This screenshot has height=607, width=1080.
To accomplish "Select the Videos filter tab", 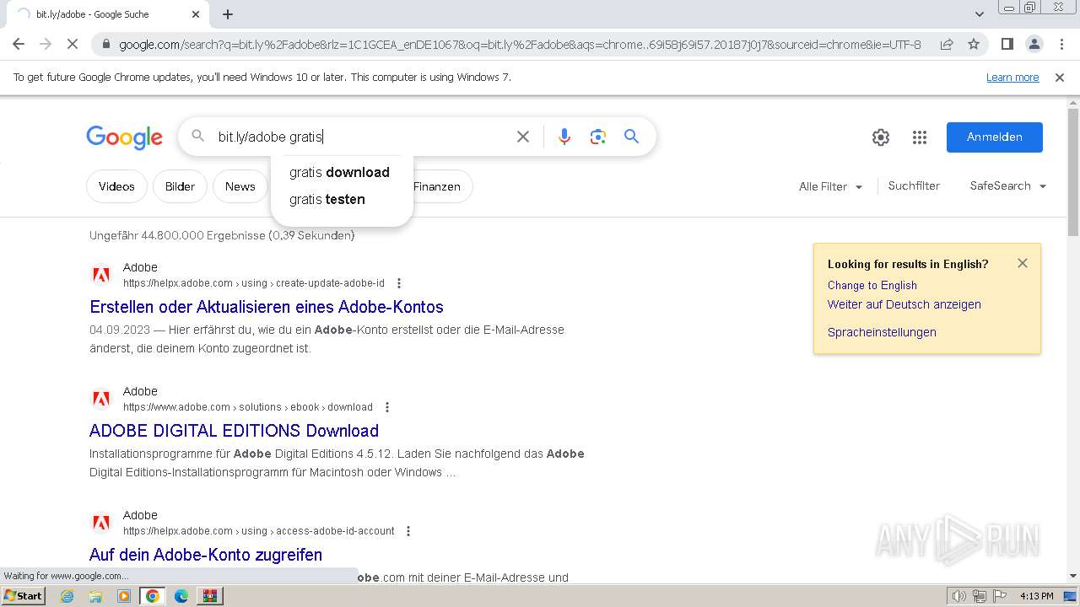I will tap(116, 186).
